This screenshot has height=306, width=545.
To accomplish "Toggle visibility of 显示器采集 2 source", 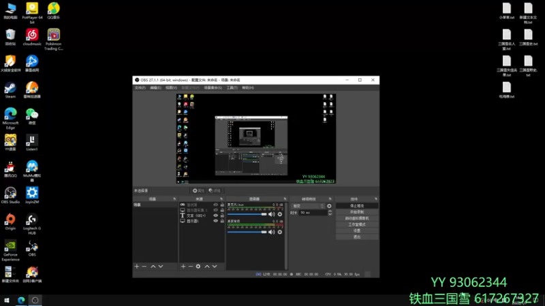I will coord(215,210).
